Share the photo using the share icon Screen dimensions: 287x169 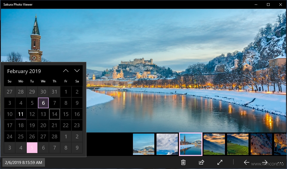click(201, 162)
